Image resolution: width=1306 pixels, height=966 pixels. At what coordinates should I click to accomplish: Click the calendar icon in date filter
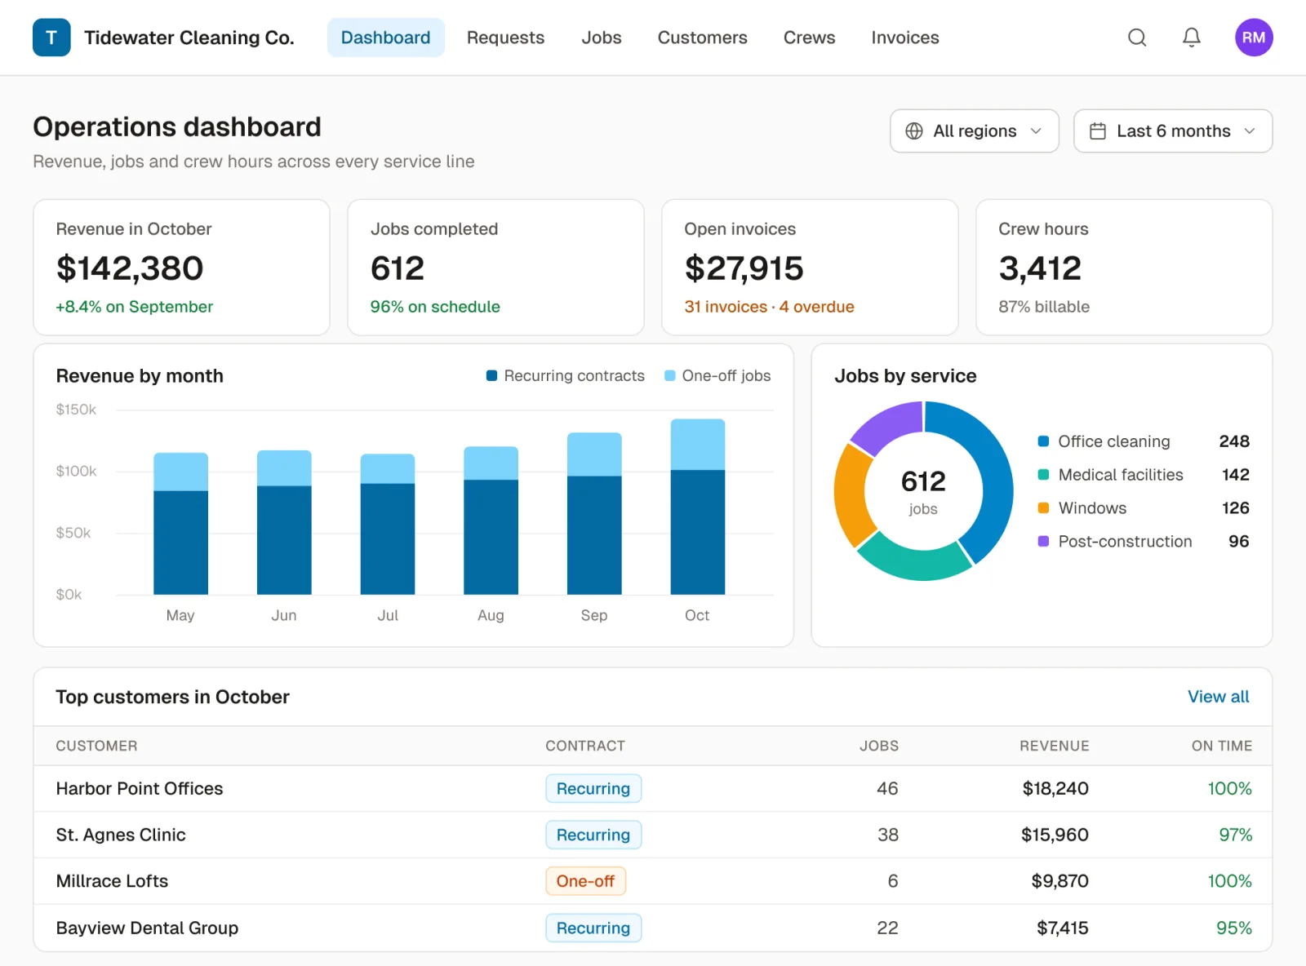click(1098, 131)
